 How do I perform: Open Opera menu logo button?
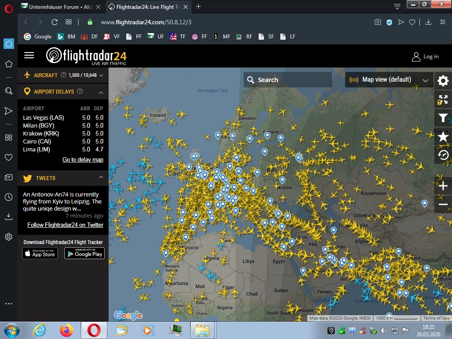point(9,9)
